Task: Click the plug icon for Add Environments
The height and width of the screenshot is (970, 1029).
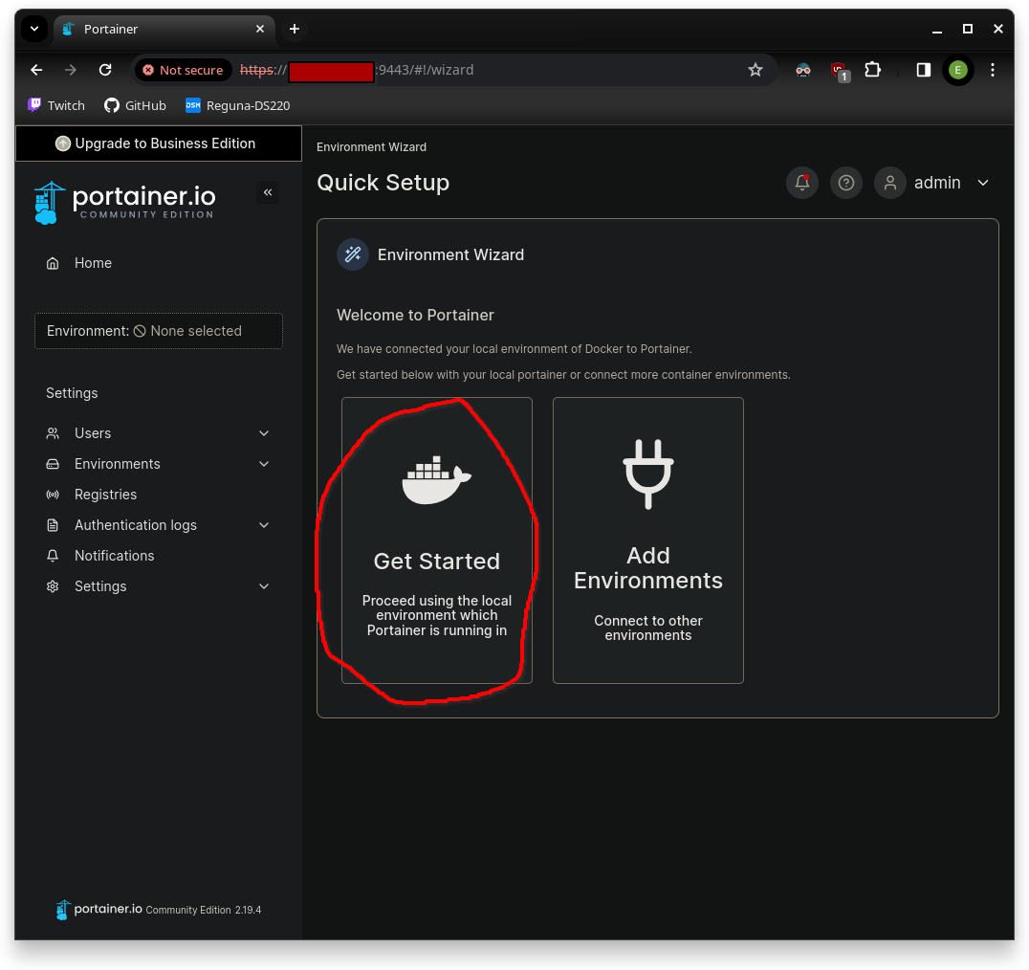Action: [x=648, y=474]
